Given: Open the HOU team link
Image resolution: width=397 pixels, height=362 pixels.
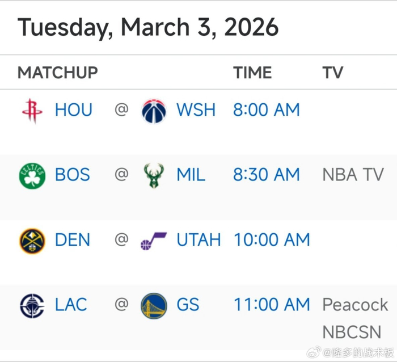Looking at the screenshot, I should click(74, 110).
